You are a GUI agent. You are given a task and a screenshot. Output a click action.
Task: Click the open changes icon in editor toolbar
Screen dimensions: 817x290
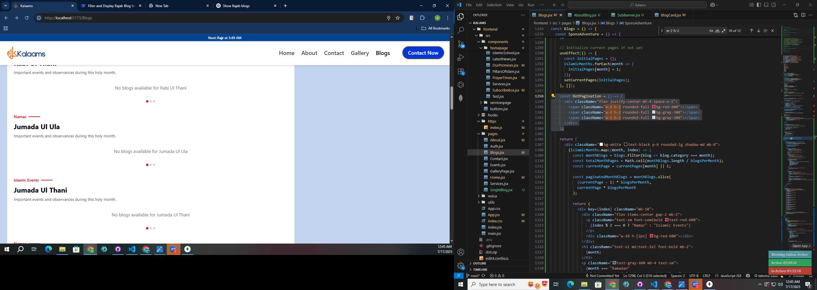[795, 15]
